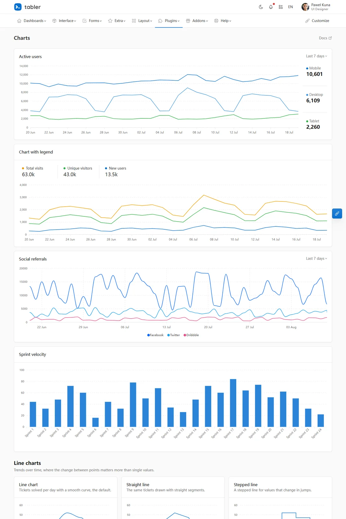
Task: Open Active users Last 7 days dropdown
Action: point(316,56)
